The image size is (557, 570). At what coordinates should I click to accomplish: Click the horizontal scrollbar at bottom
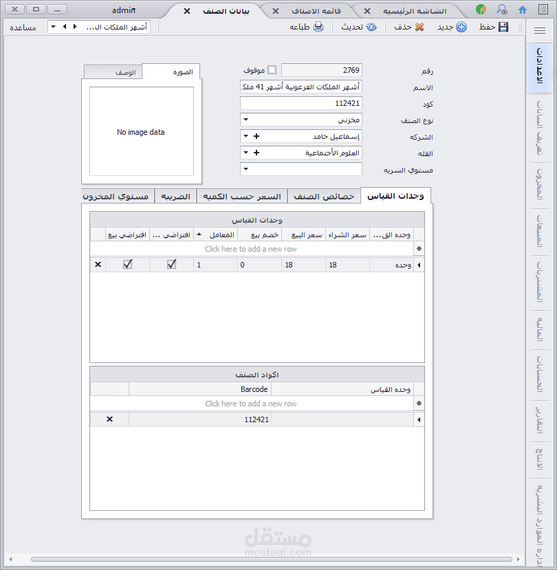point(272,559)
